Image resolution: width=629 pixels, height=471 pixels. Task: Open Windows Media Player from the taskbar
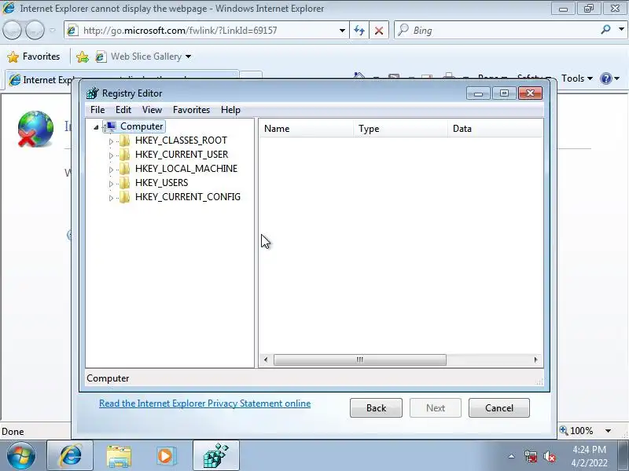tap(165, 456)
